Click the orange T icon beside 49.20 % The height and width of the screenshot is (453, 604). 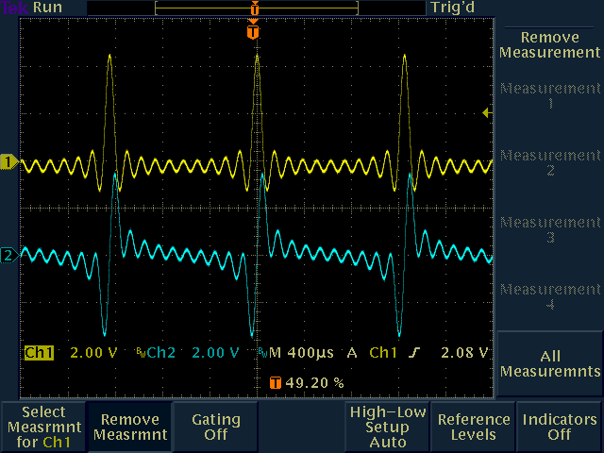click(x=275, y=383)
